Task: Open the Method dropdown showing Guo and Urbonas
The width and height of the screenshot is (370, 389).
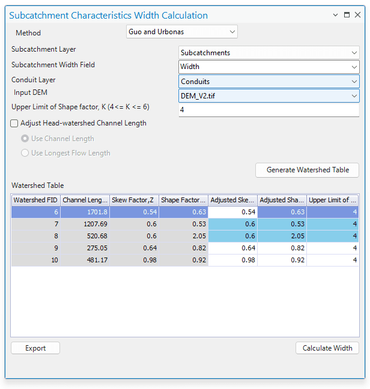Action: point(181,32)
